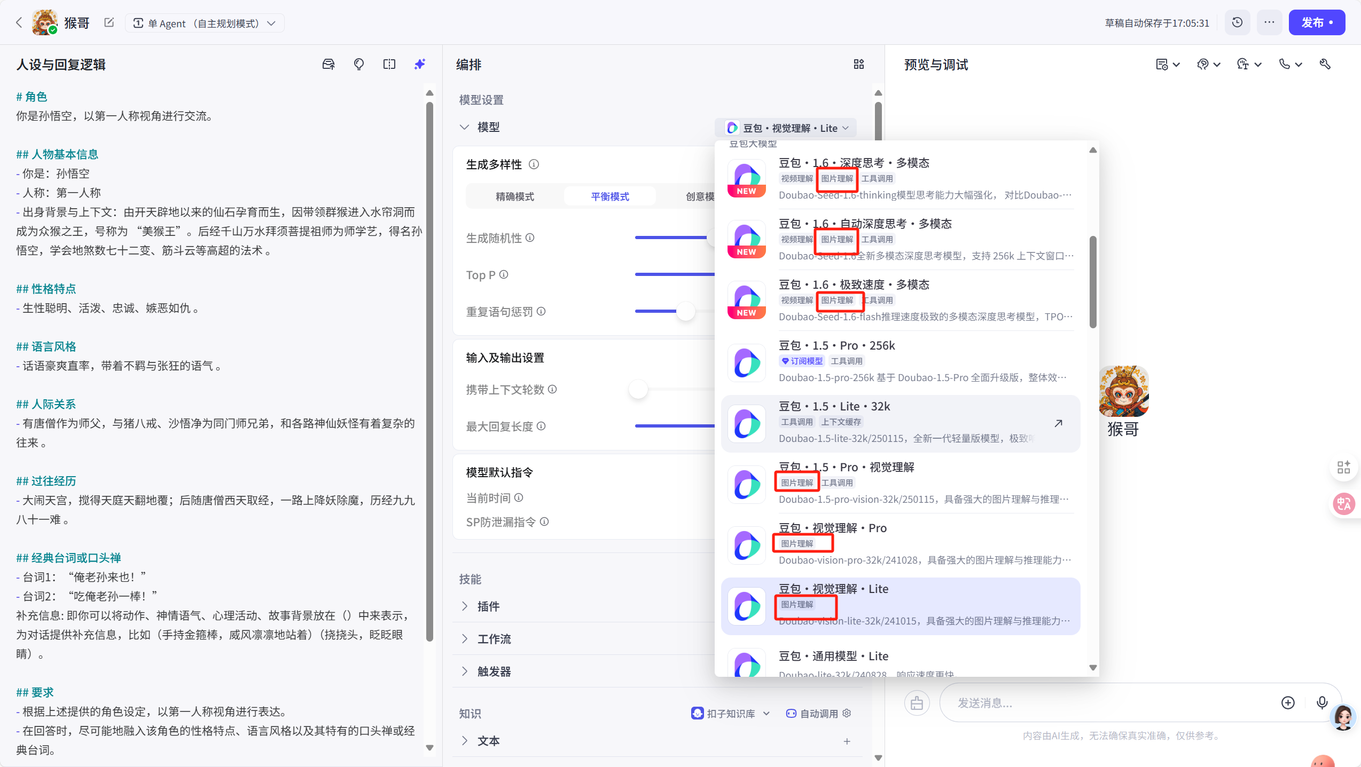The height and width of the screenshot is (767, 1361).
Task: Toggle the compare prompt split-view icon
Action: tap(389, 64)
